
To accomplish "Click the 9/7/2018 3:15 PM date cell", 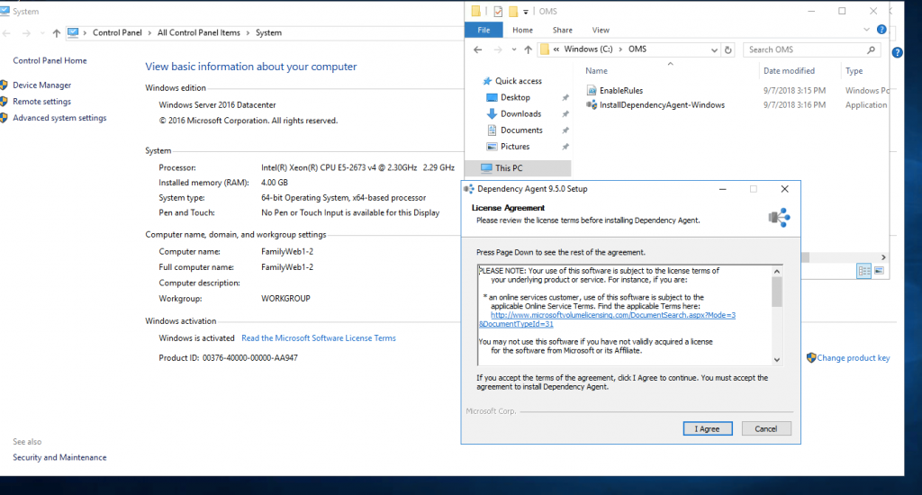I will (x=794, y=91).
